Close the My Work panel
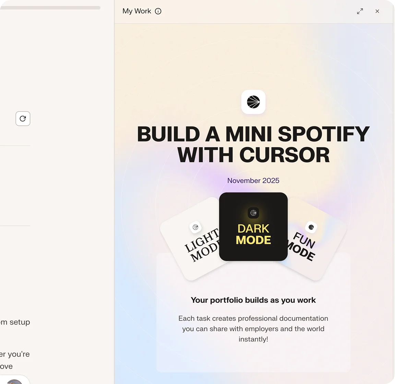This screenshot has height=384, width=395. coord(377,11)
